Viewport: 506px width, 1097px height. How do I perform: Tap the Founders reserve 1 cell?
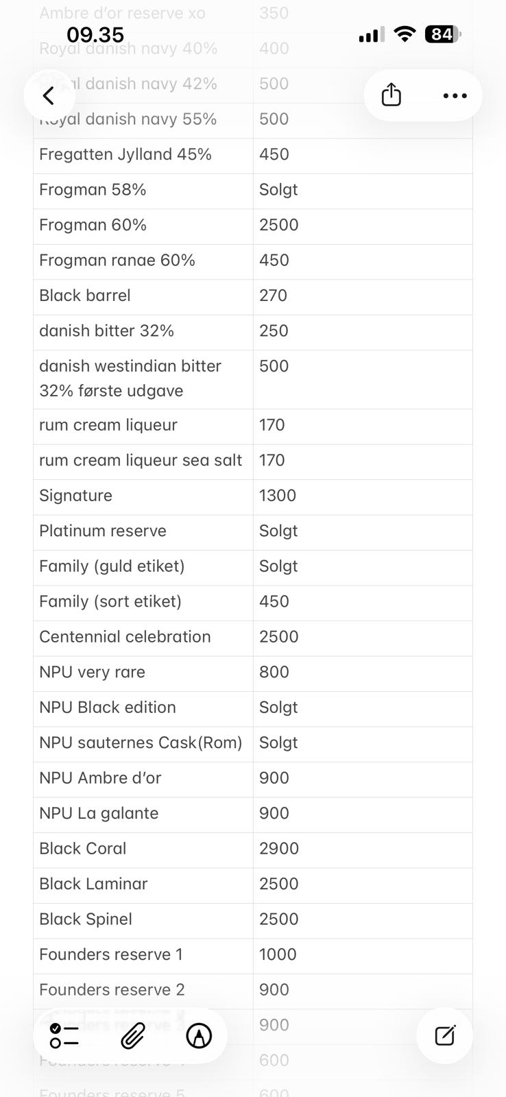pyautogui.click(x=143, y=954)
